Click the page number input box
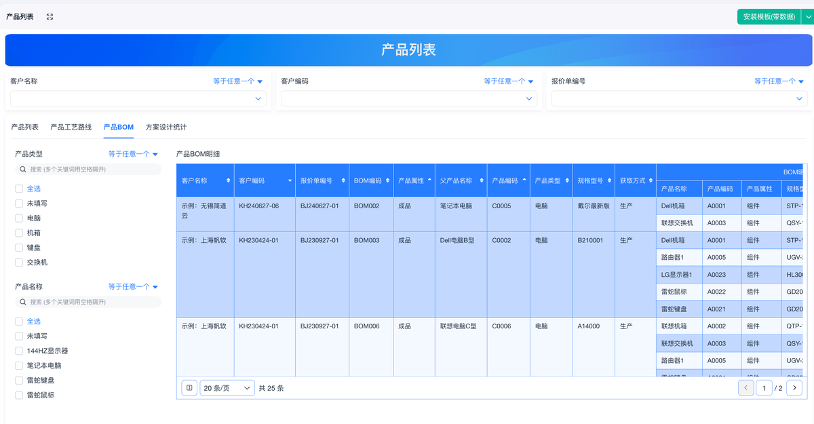 pyautogui.click(x=764, y=388)
